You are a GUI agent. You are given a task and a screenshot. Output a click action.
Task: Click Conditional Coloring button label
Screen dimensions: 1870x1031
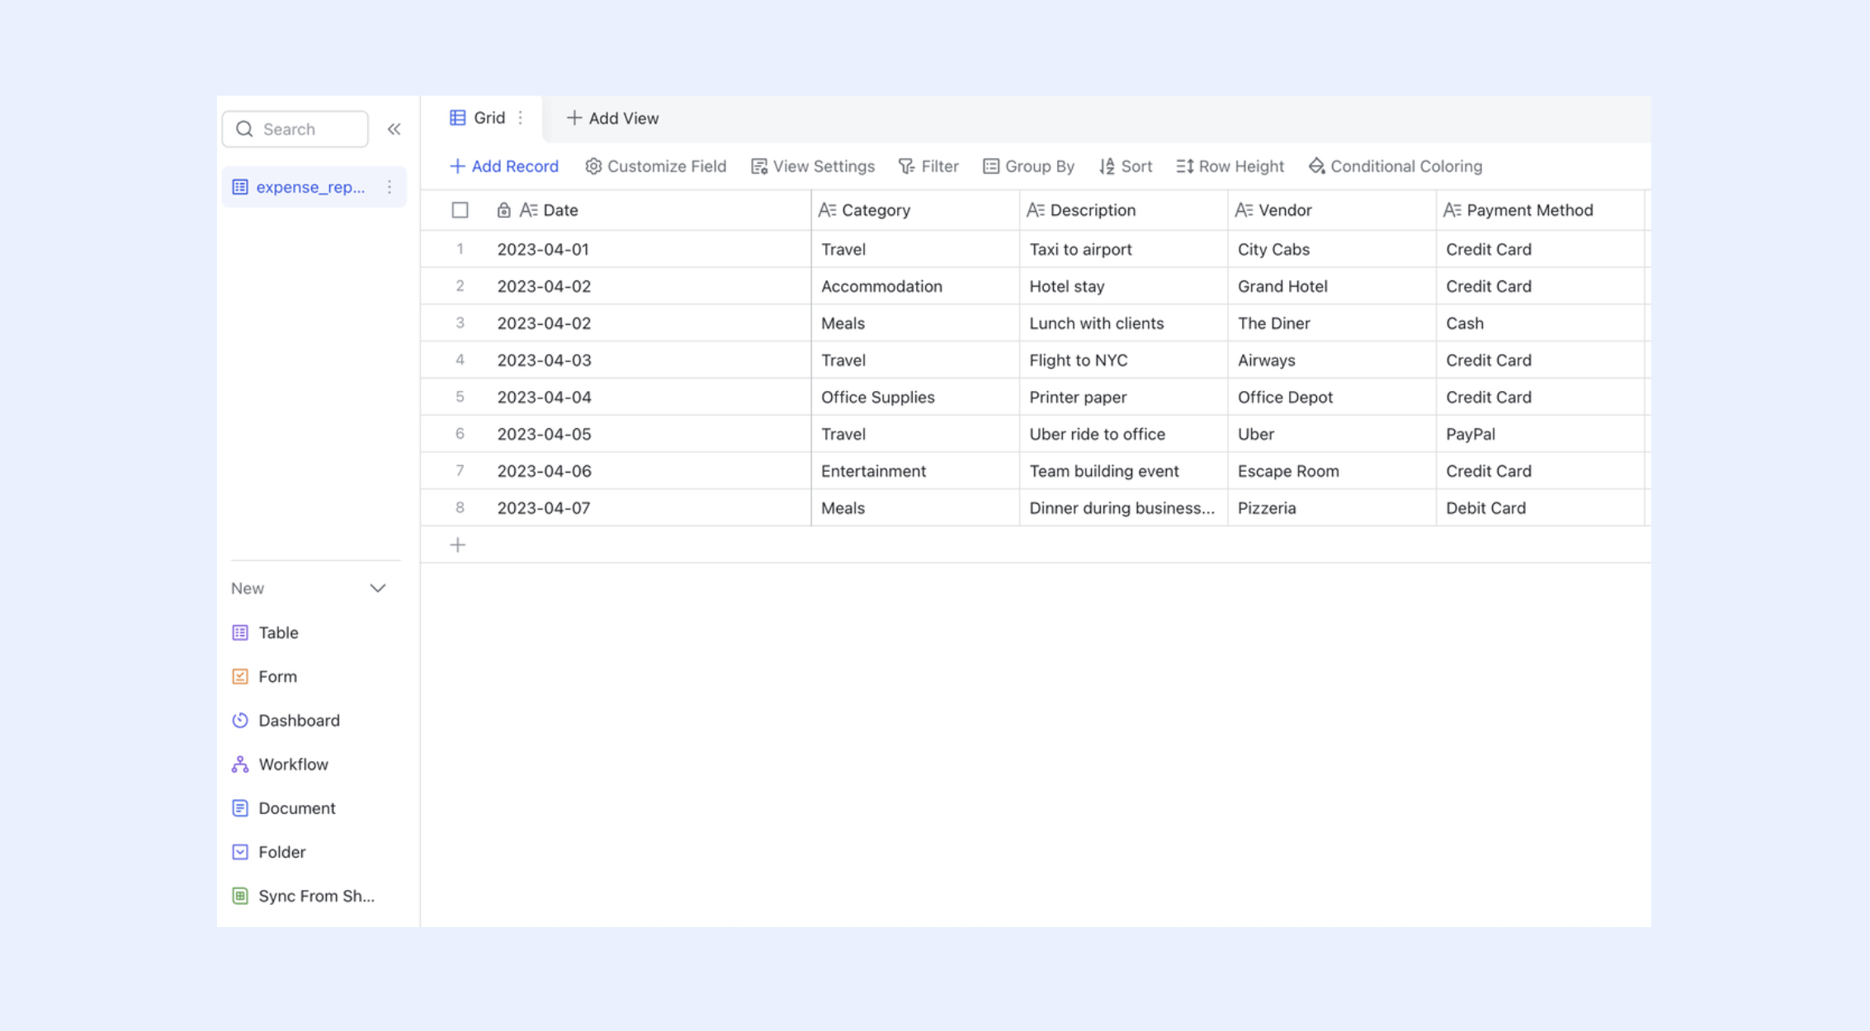(x=1406, y=167)
